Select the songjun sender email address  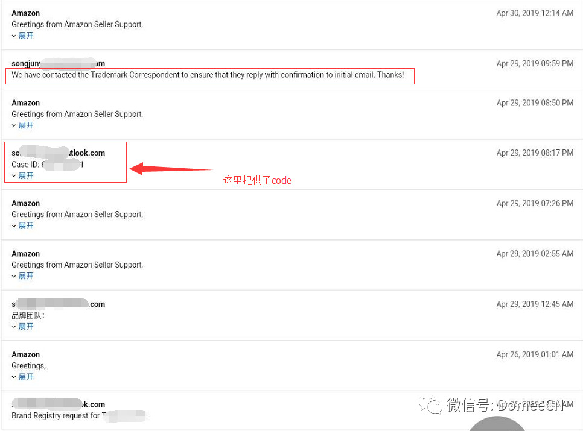coord(58,64)
